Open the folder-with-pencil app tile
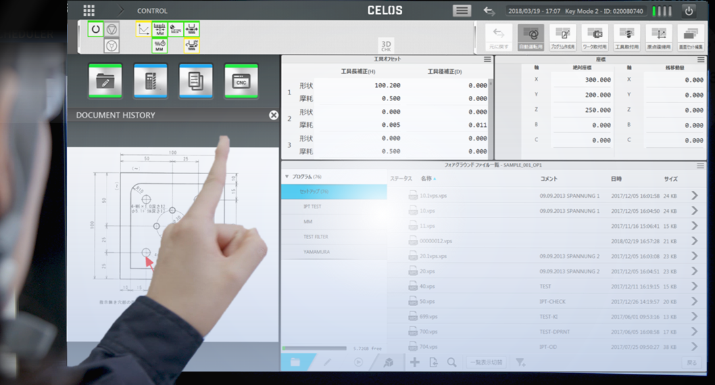Screen dimensions: 715x385 click(105, 81)
